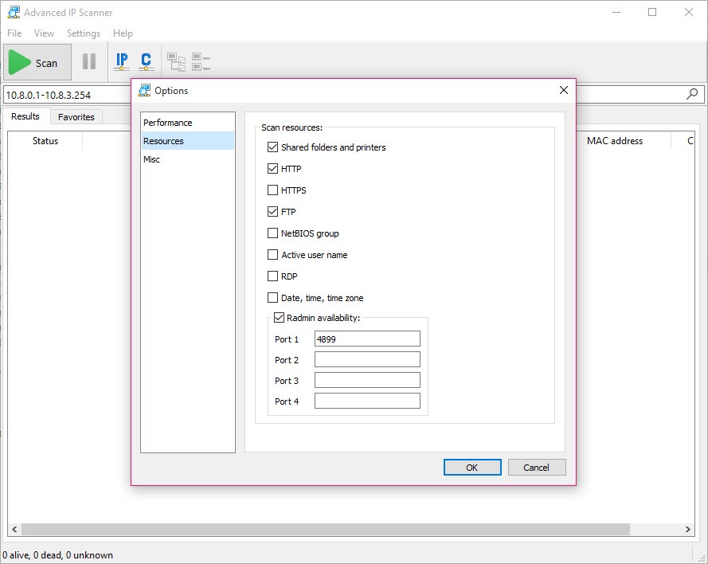Switch to the Results tab

point(25,116)
